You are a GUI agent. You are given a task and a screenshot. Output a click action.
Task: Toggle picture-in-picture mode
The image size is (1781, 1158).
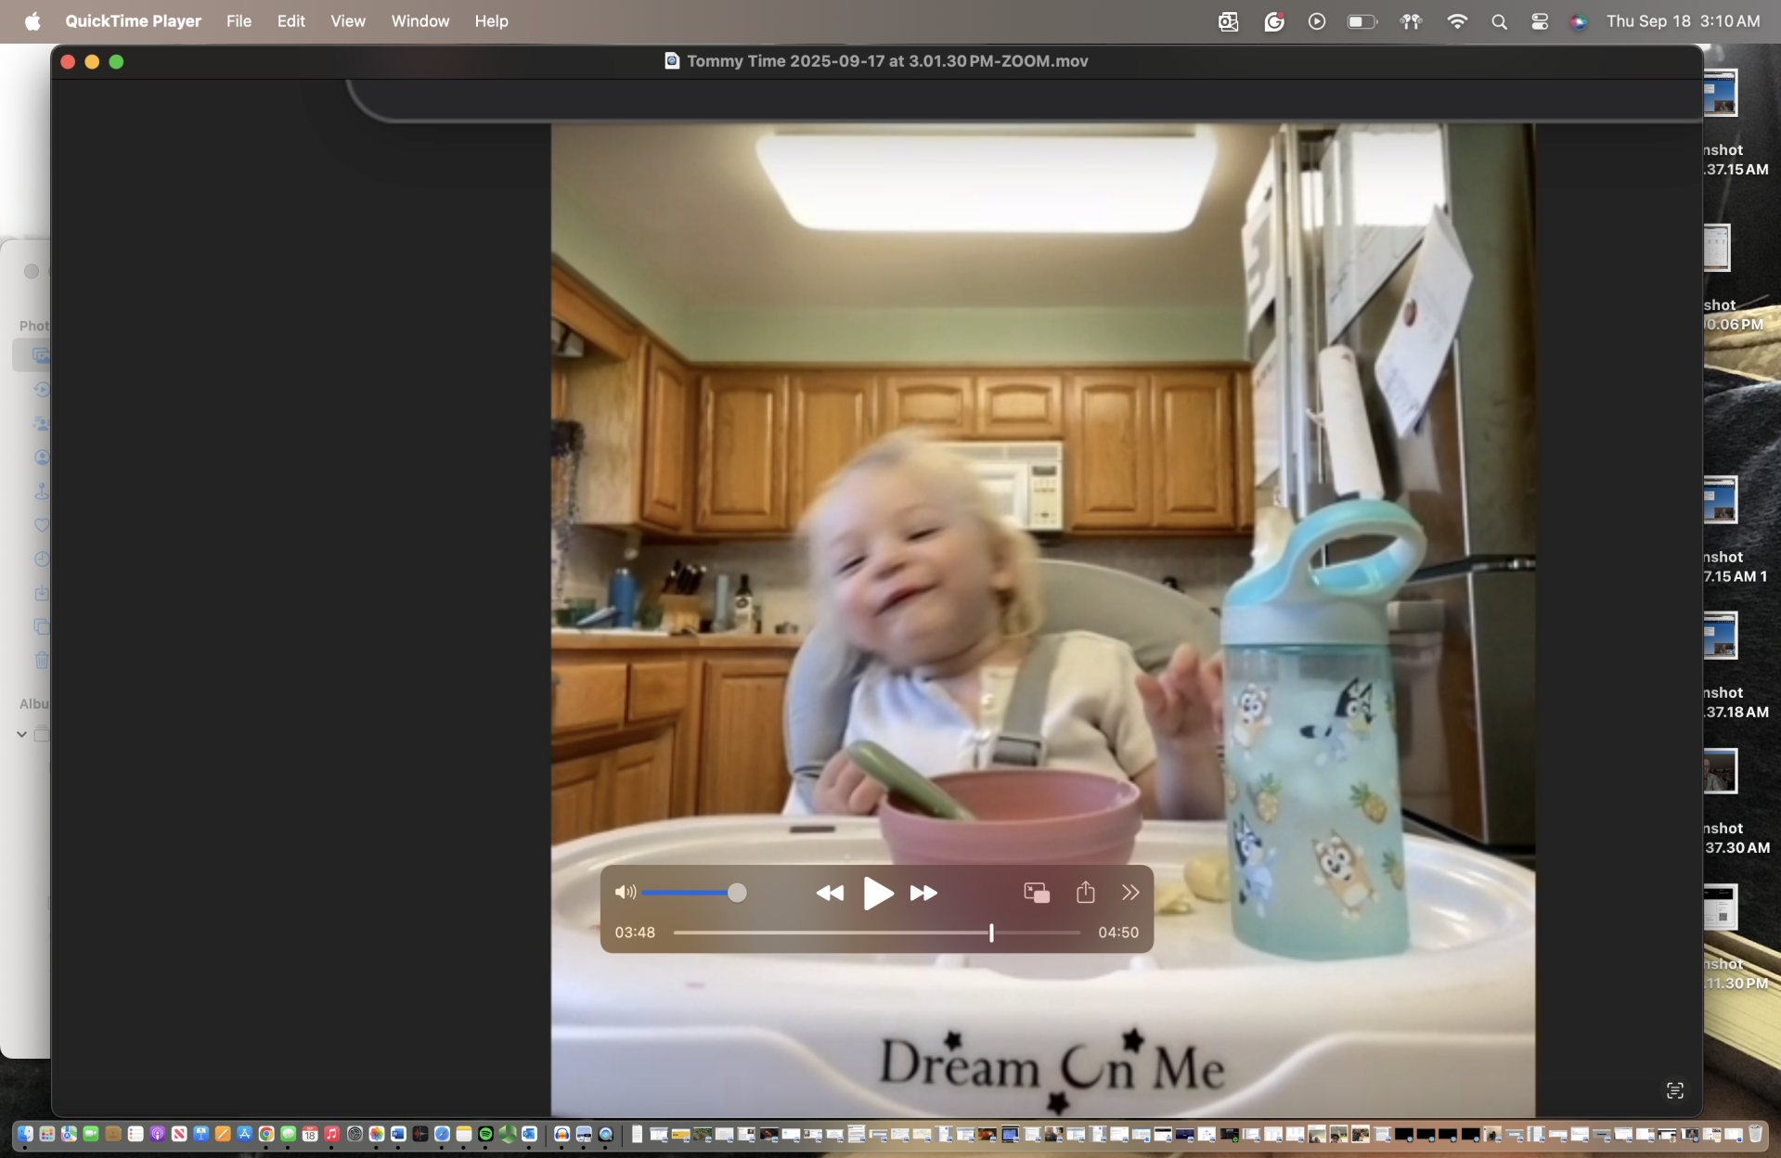[1037, 893]
